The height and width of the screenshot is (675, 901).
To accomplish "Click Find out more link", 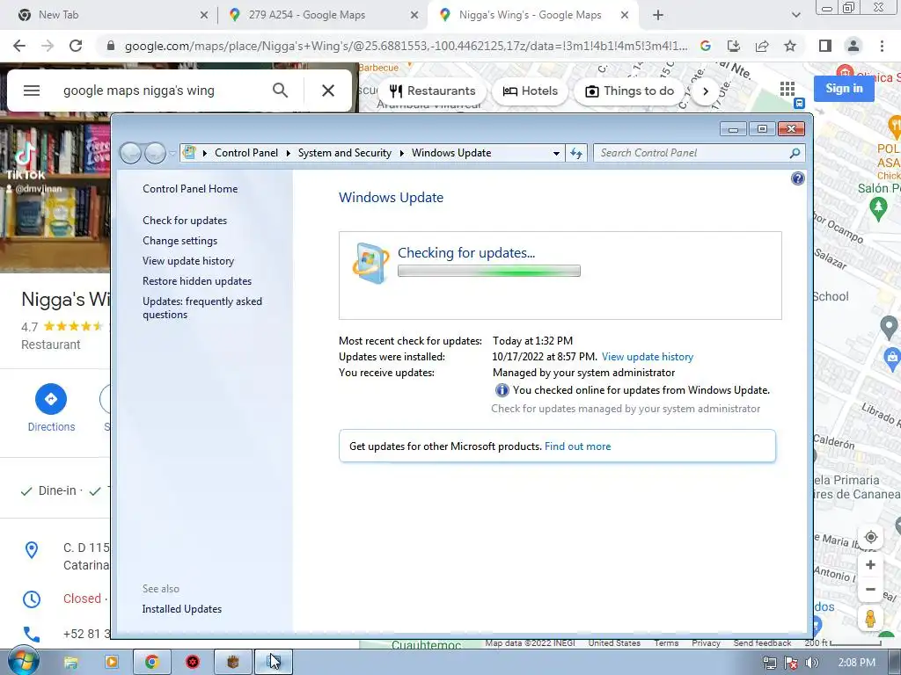I will point(577,446).
